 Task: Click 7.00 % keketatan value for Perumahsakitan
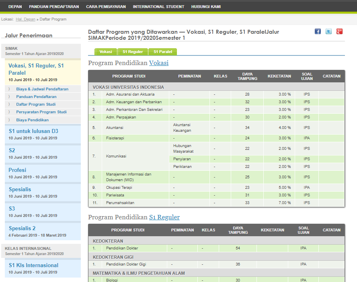[285, 202]
